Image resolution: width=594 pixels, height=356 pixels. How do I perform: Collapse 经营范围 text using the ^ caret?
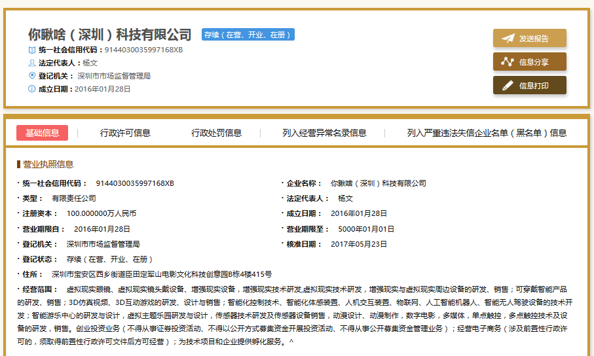click(291, 342)
